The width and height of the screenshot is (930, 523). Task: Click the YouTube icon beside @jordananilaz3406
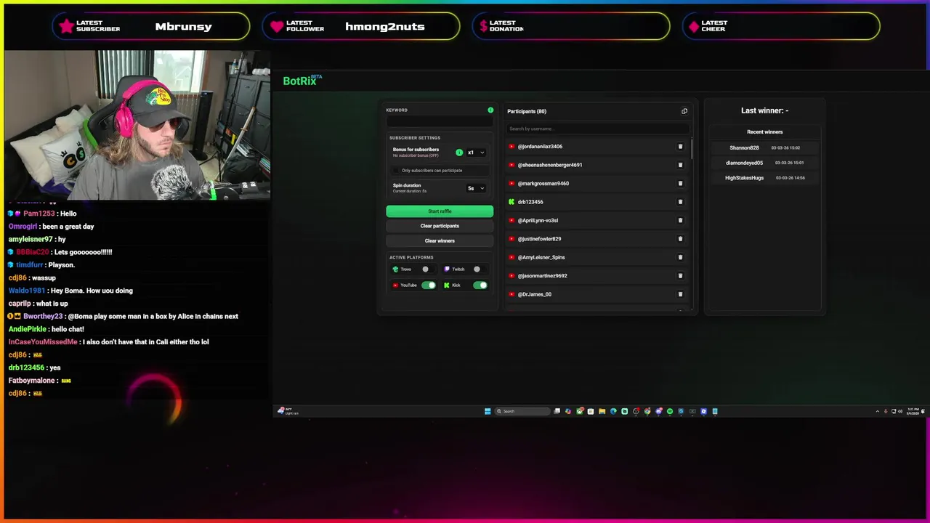(511, 147)
